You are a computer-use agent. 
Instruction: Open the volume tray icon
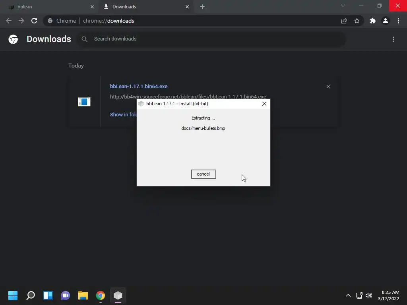(x=369, y=295)
